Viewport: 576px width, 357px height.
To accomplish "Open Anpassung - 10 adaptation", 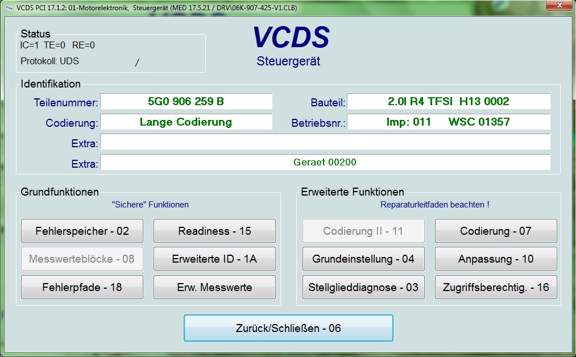I will [496, 259].
